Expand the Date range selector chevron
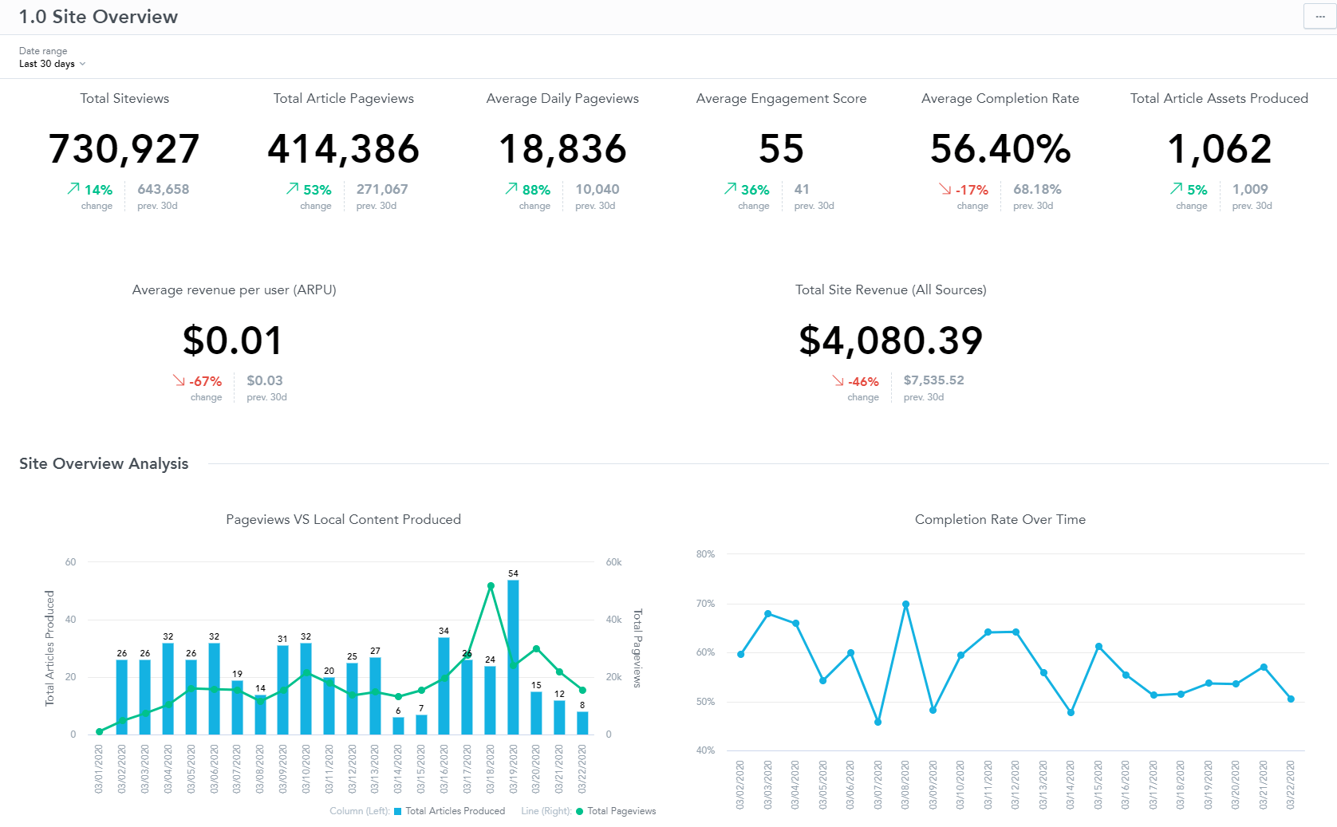The image size is (1337, 827). tap(84, 64)
